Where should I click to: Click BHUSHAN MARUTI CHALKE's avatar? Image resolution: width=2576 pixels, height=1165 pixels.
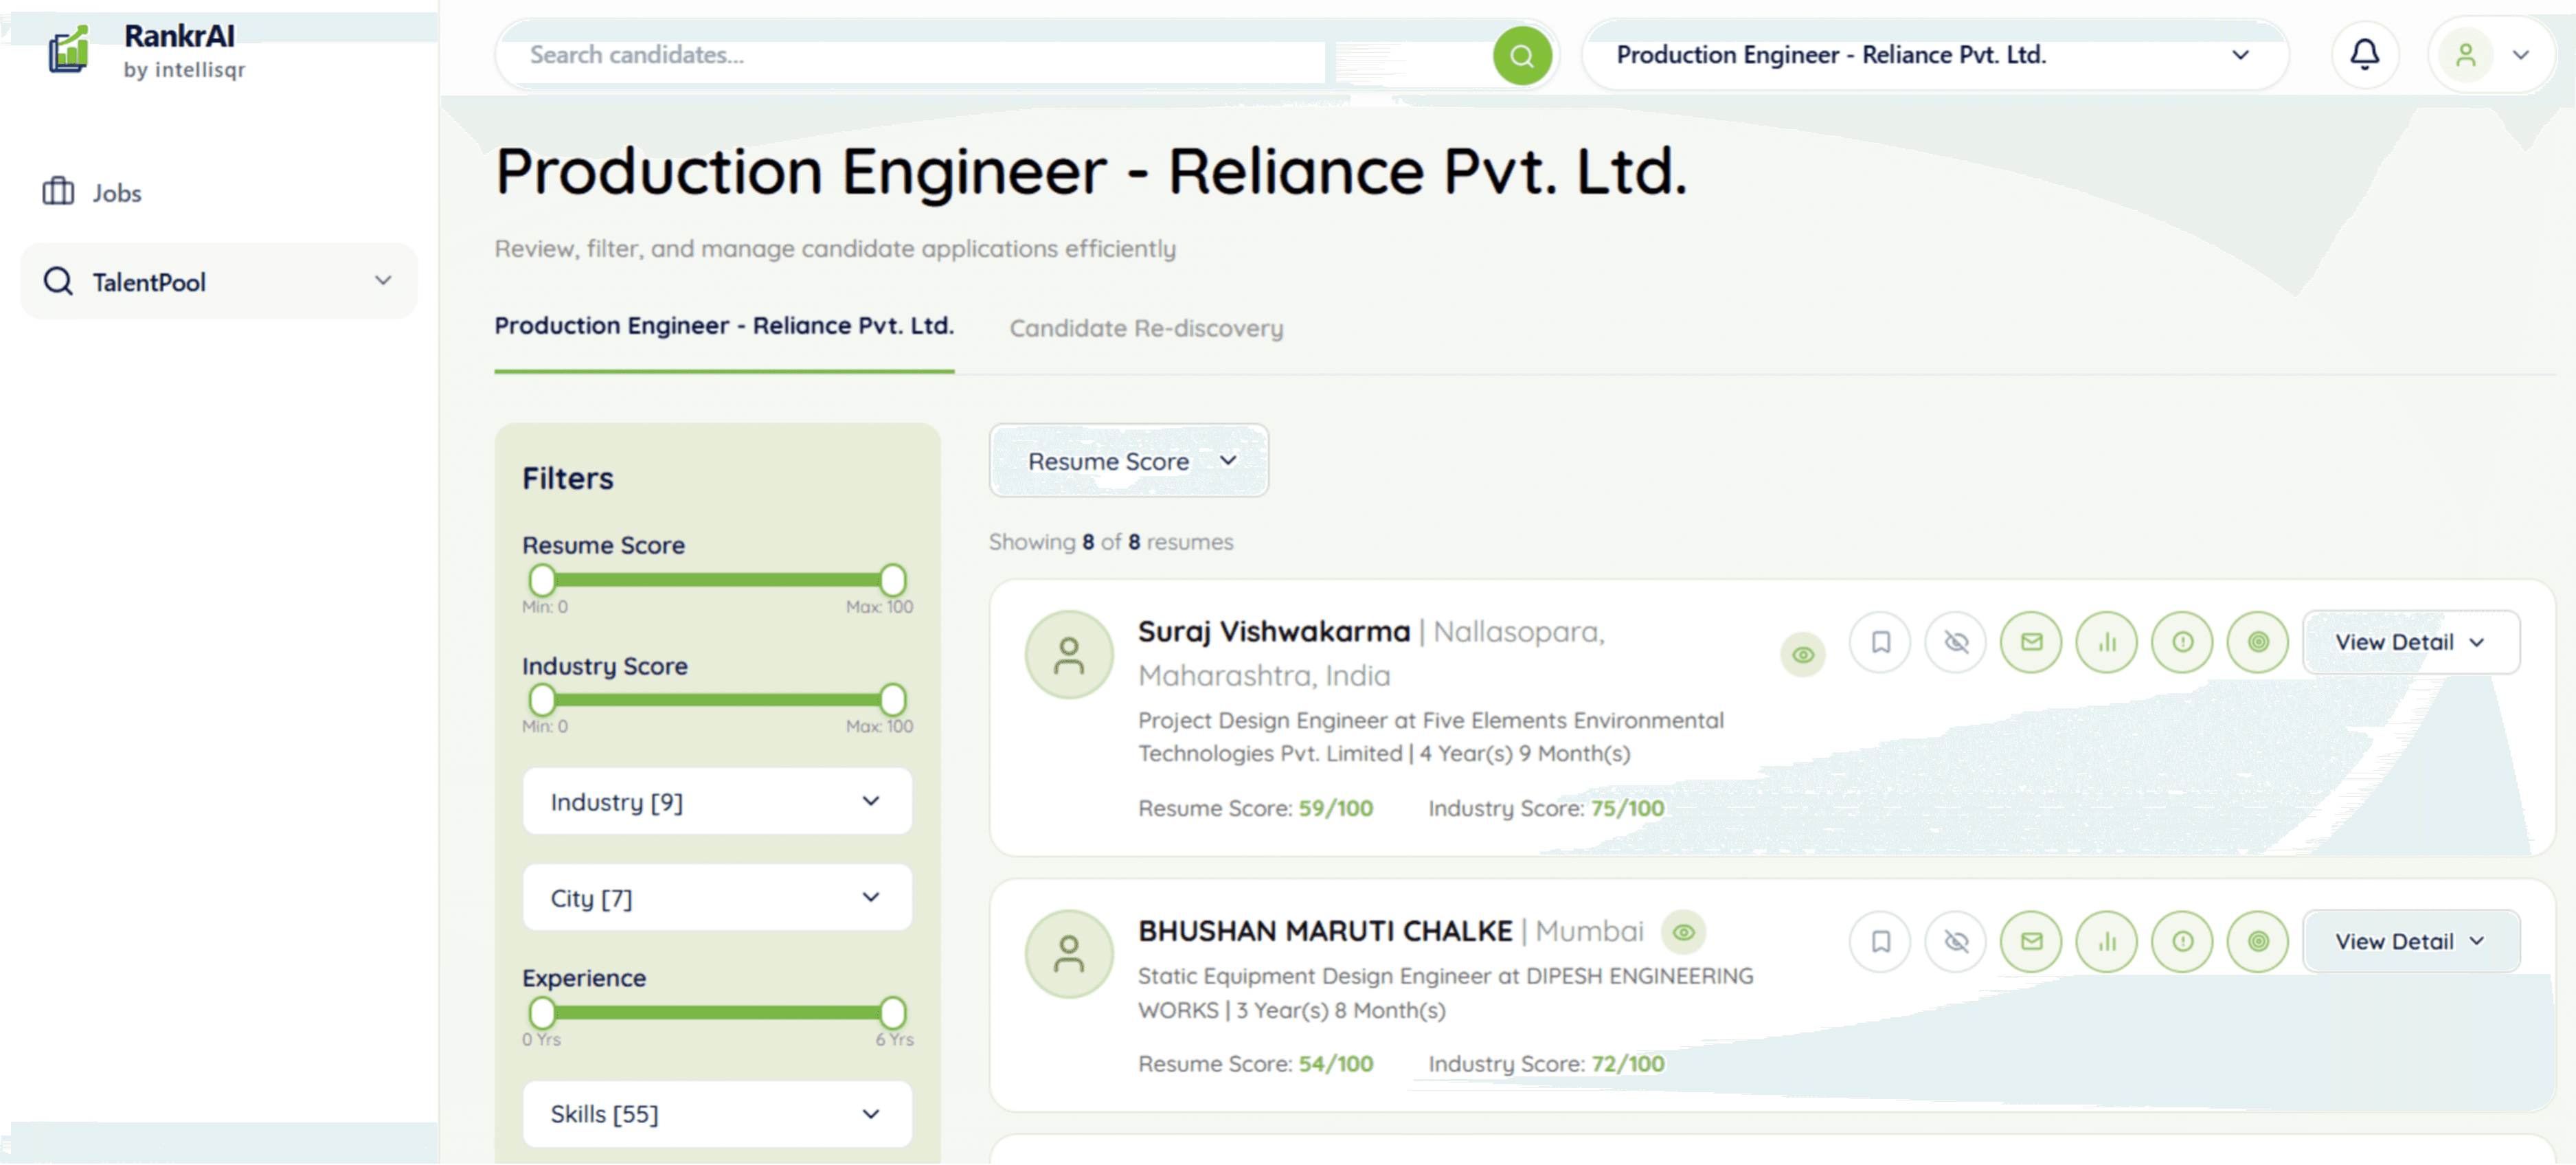(x=1068, y=954)
